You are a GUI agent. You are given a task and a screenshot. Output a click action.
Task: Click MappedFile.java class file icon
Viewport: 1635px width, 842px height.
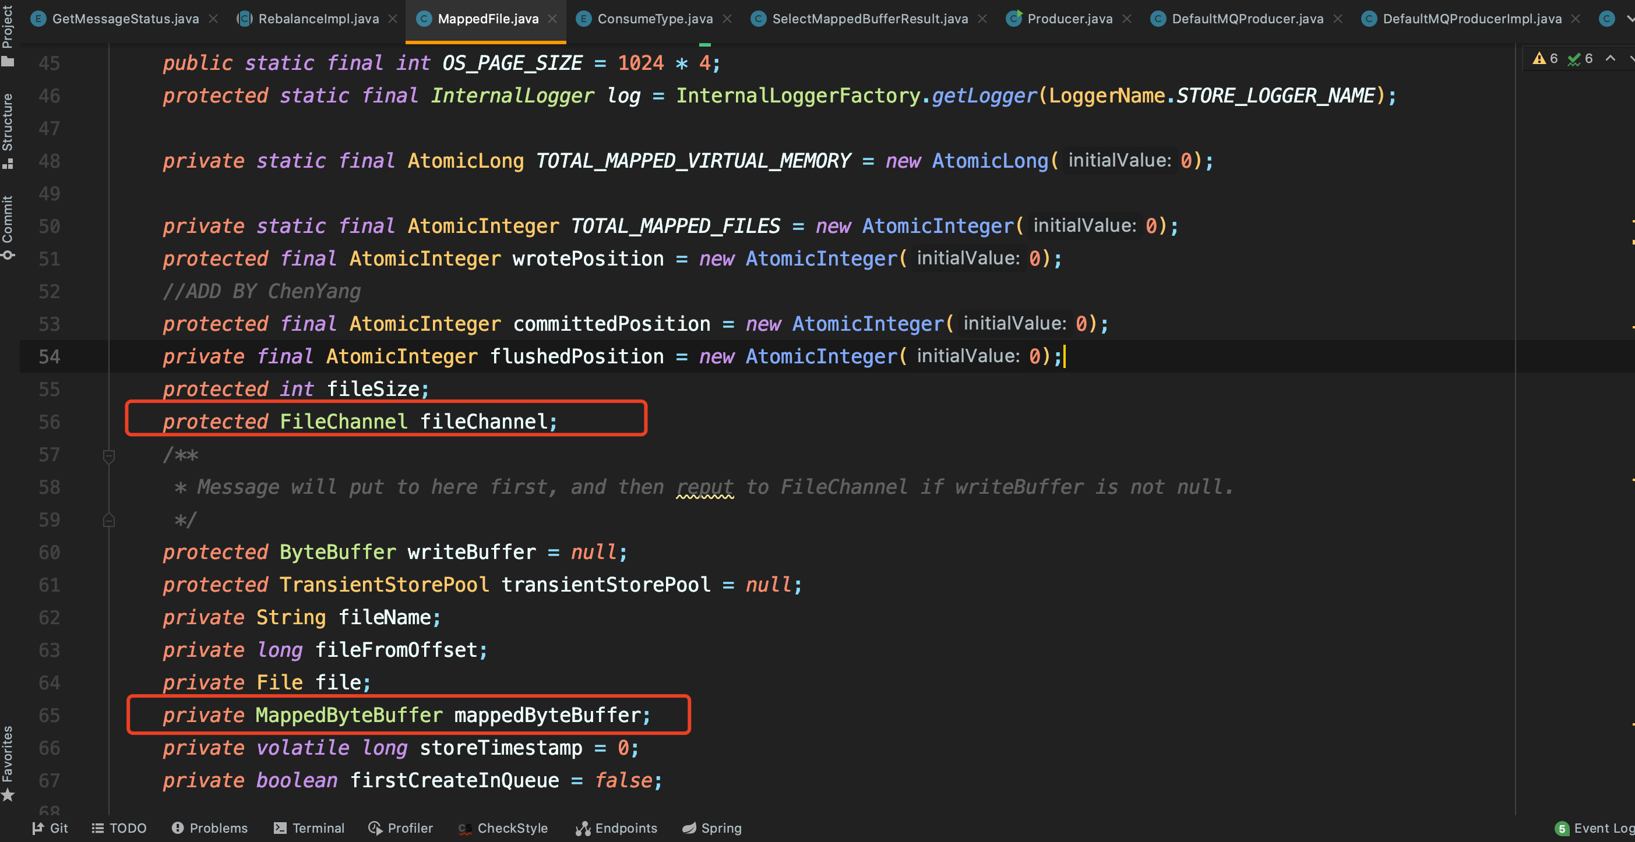pos(424,19)
